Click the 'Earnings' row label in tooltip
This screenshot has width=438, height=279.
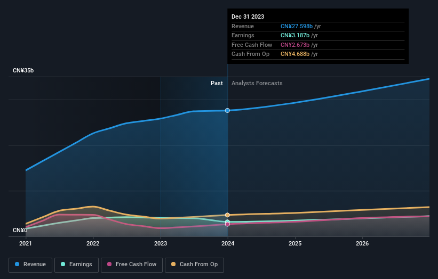click(243, 35)
